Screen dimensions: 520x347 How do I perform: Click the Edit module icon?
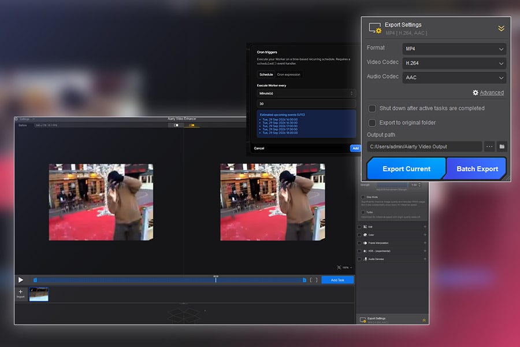pyautogui.click(x=365, y=227)
